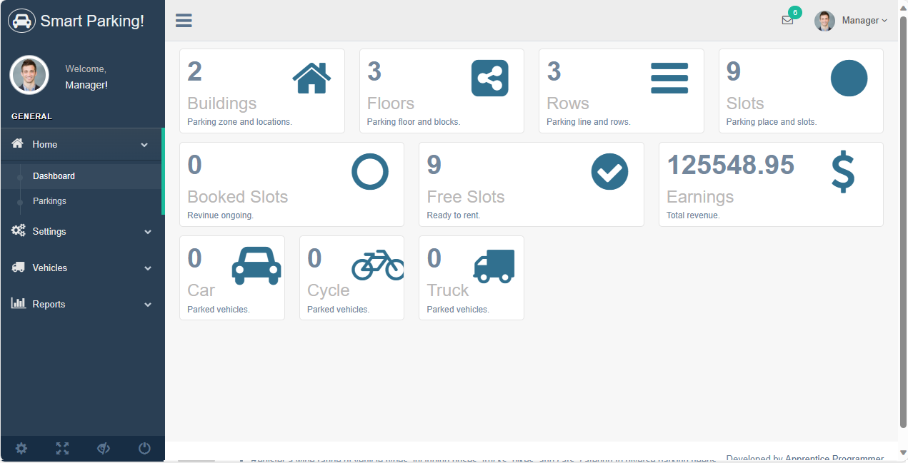
Task: Toggle the sidebar with the hamburger icon
Action: tap(184, 20)
